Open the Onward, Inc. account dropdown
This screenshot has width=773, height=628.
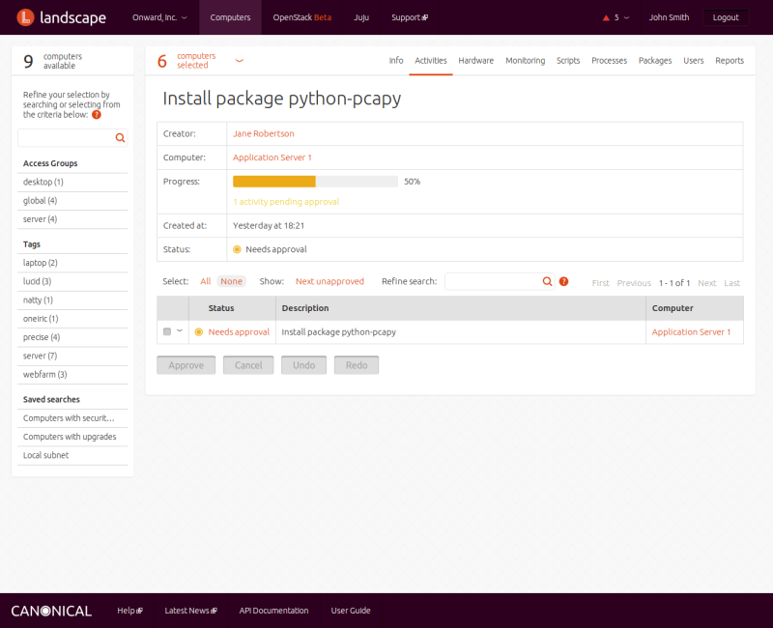[x=159, y=17]
